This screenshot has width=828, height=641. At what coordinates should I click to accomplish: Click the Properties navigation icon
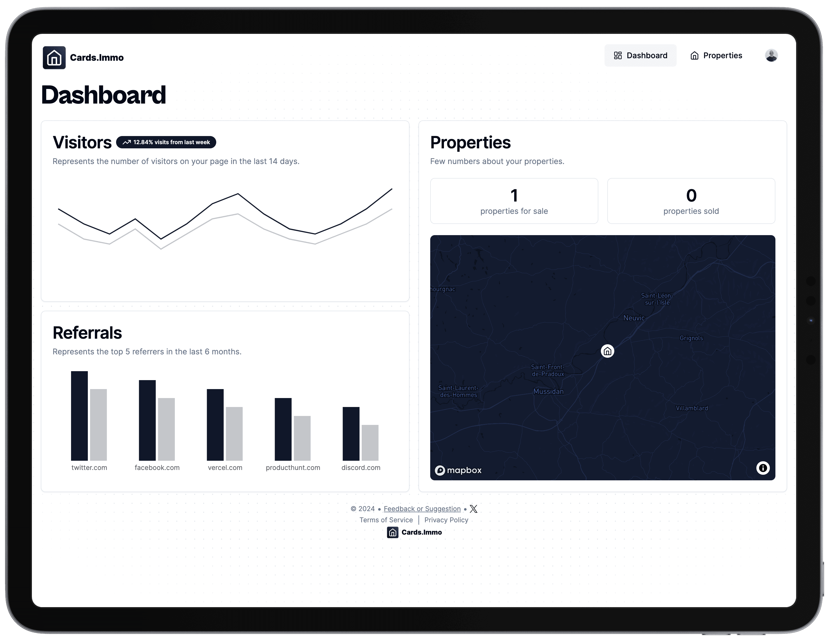pos(694,56)
